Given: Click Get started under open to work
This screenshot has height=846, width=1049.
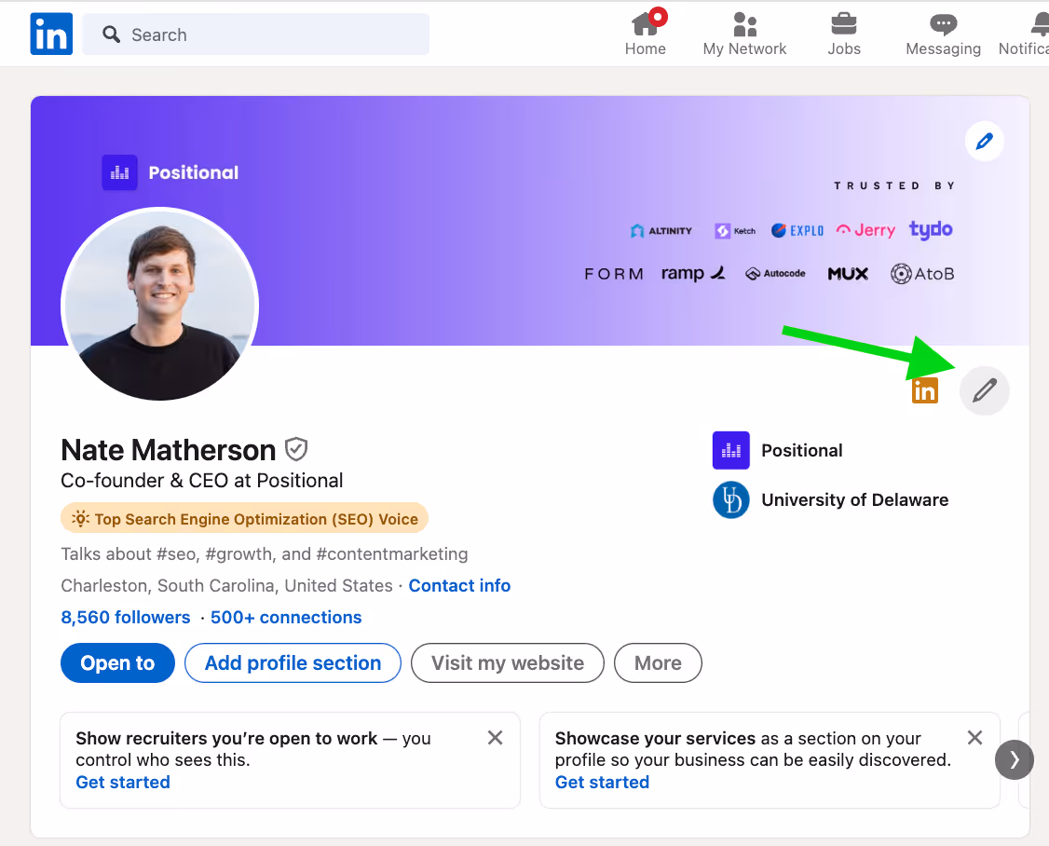Looking at the screenshot, I should pos(123,782).
